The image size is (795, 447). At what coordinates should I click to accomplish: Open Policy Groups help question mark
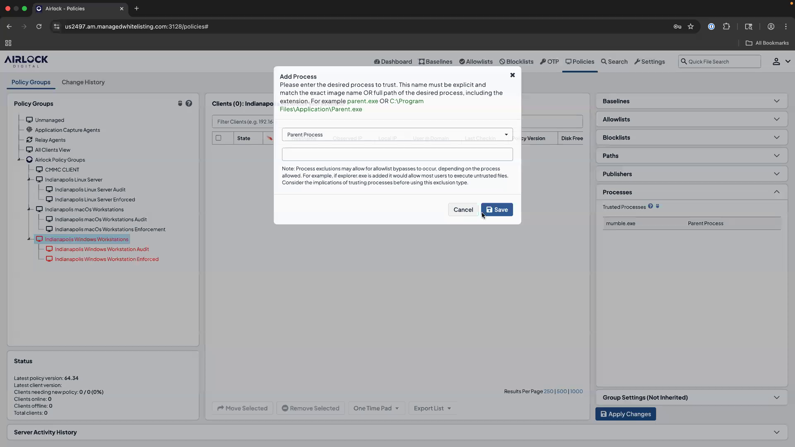(189, 103)
